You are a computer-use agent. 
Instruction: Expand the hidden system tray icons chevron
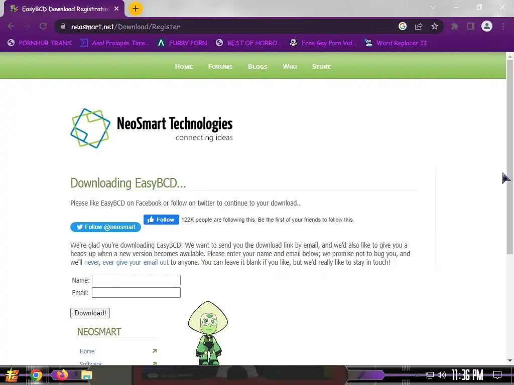(417, 375)
